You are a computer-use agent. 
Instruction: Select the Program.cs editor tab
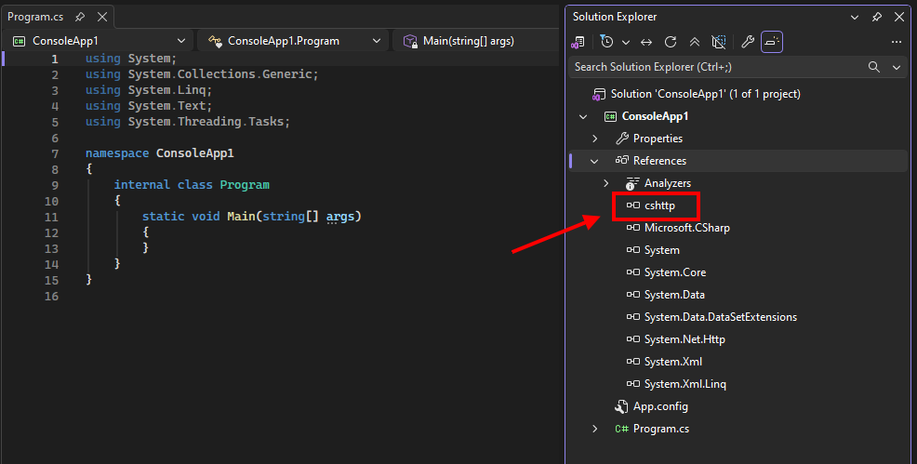coord(35,17)
